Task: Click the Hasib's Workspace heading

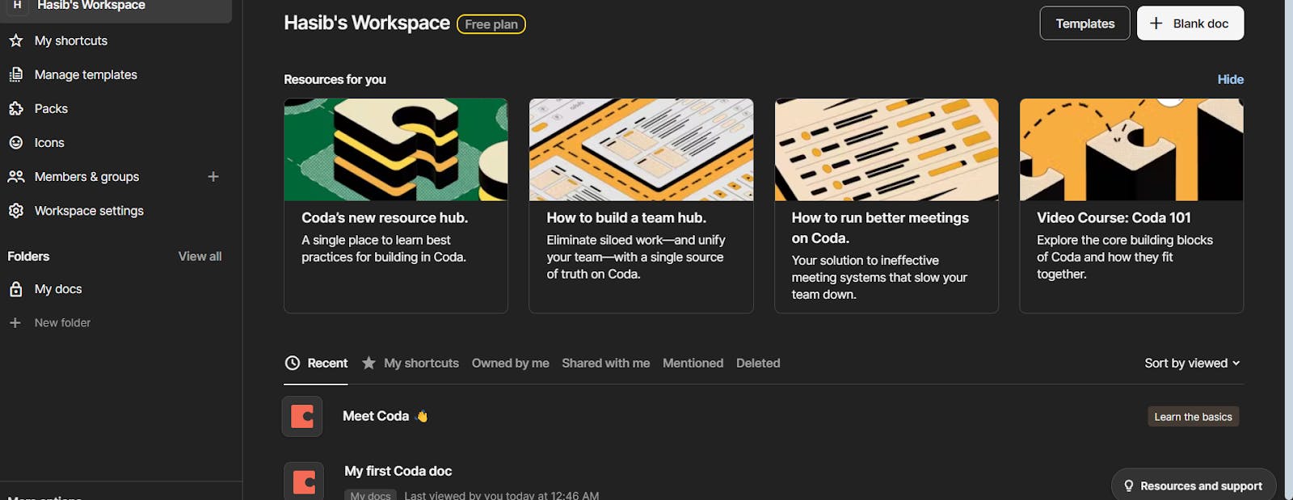Action: click(367, 23)
